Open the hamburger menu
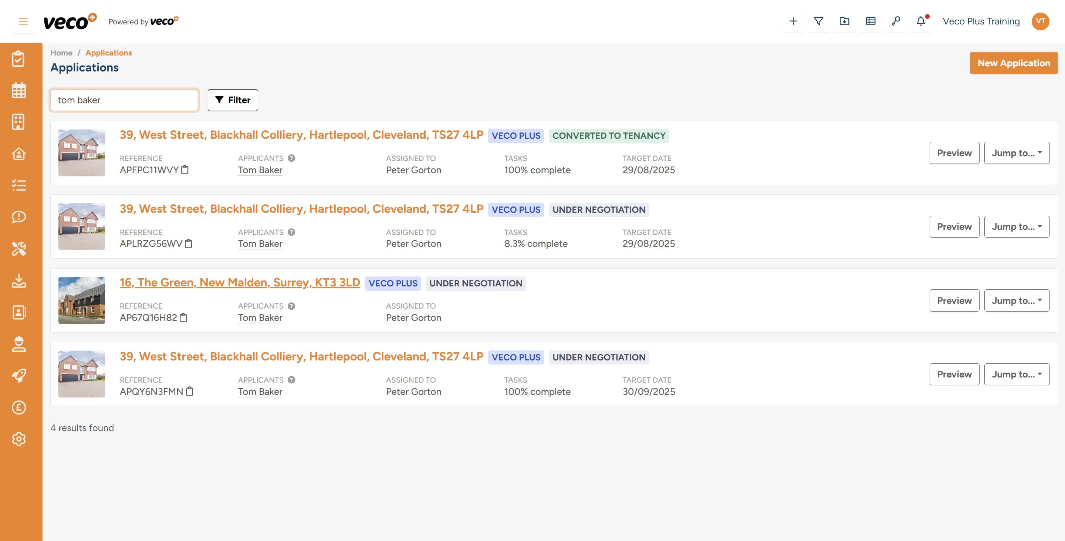 tap(23, 21)
